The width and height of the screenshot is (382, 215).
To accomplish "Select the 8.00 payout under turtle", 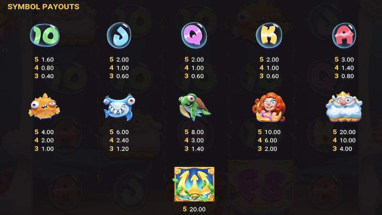I will 197,132.
